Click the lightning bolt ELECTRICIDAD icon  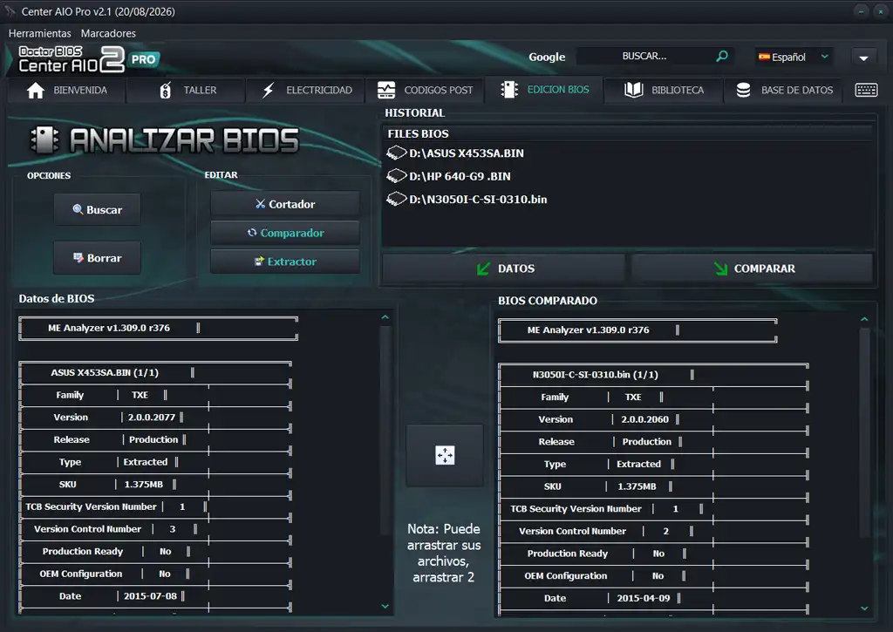coord(269,90)
